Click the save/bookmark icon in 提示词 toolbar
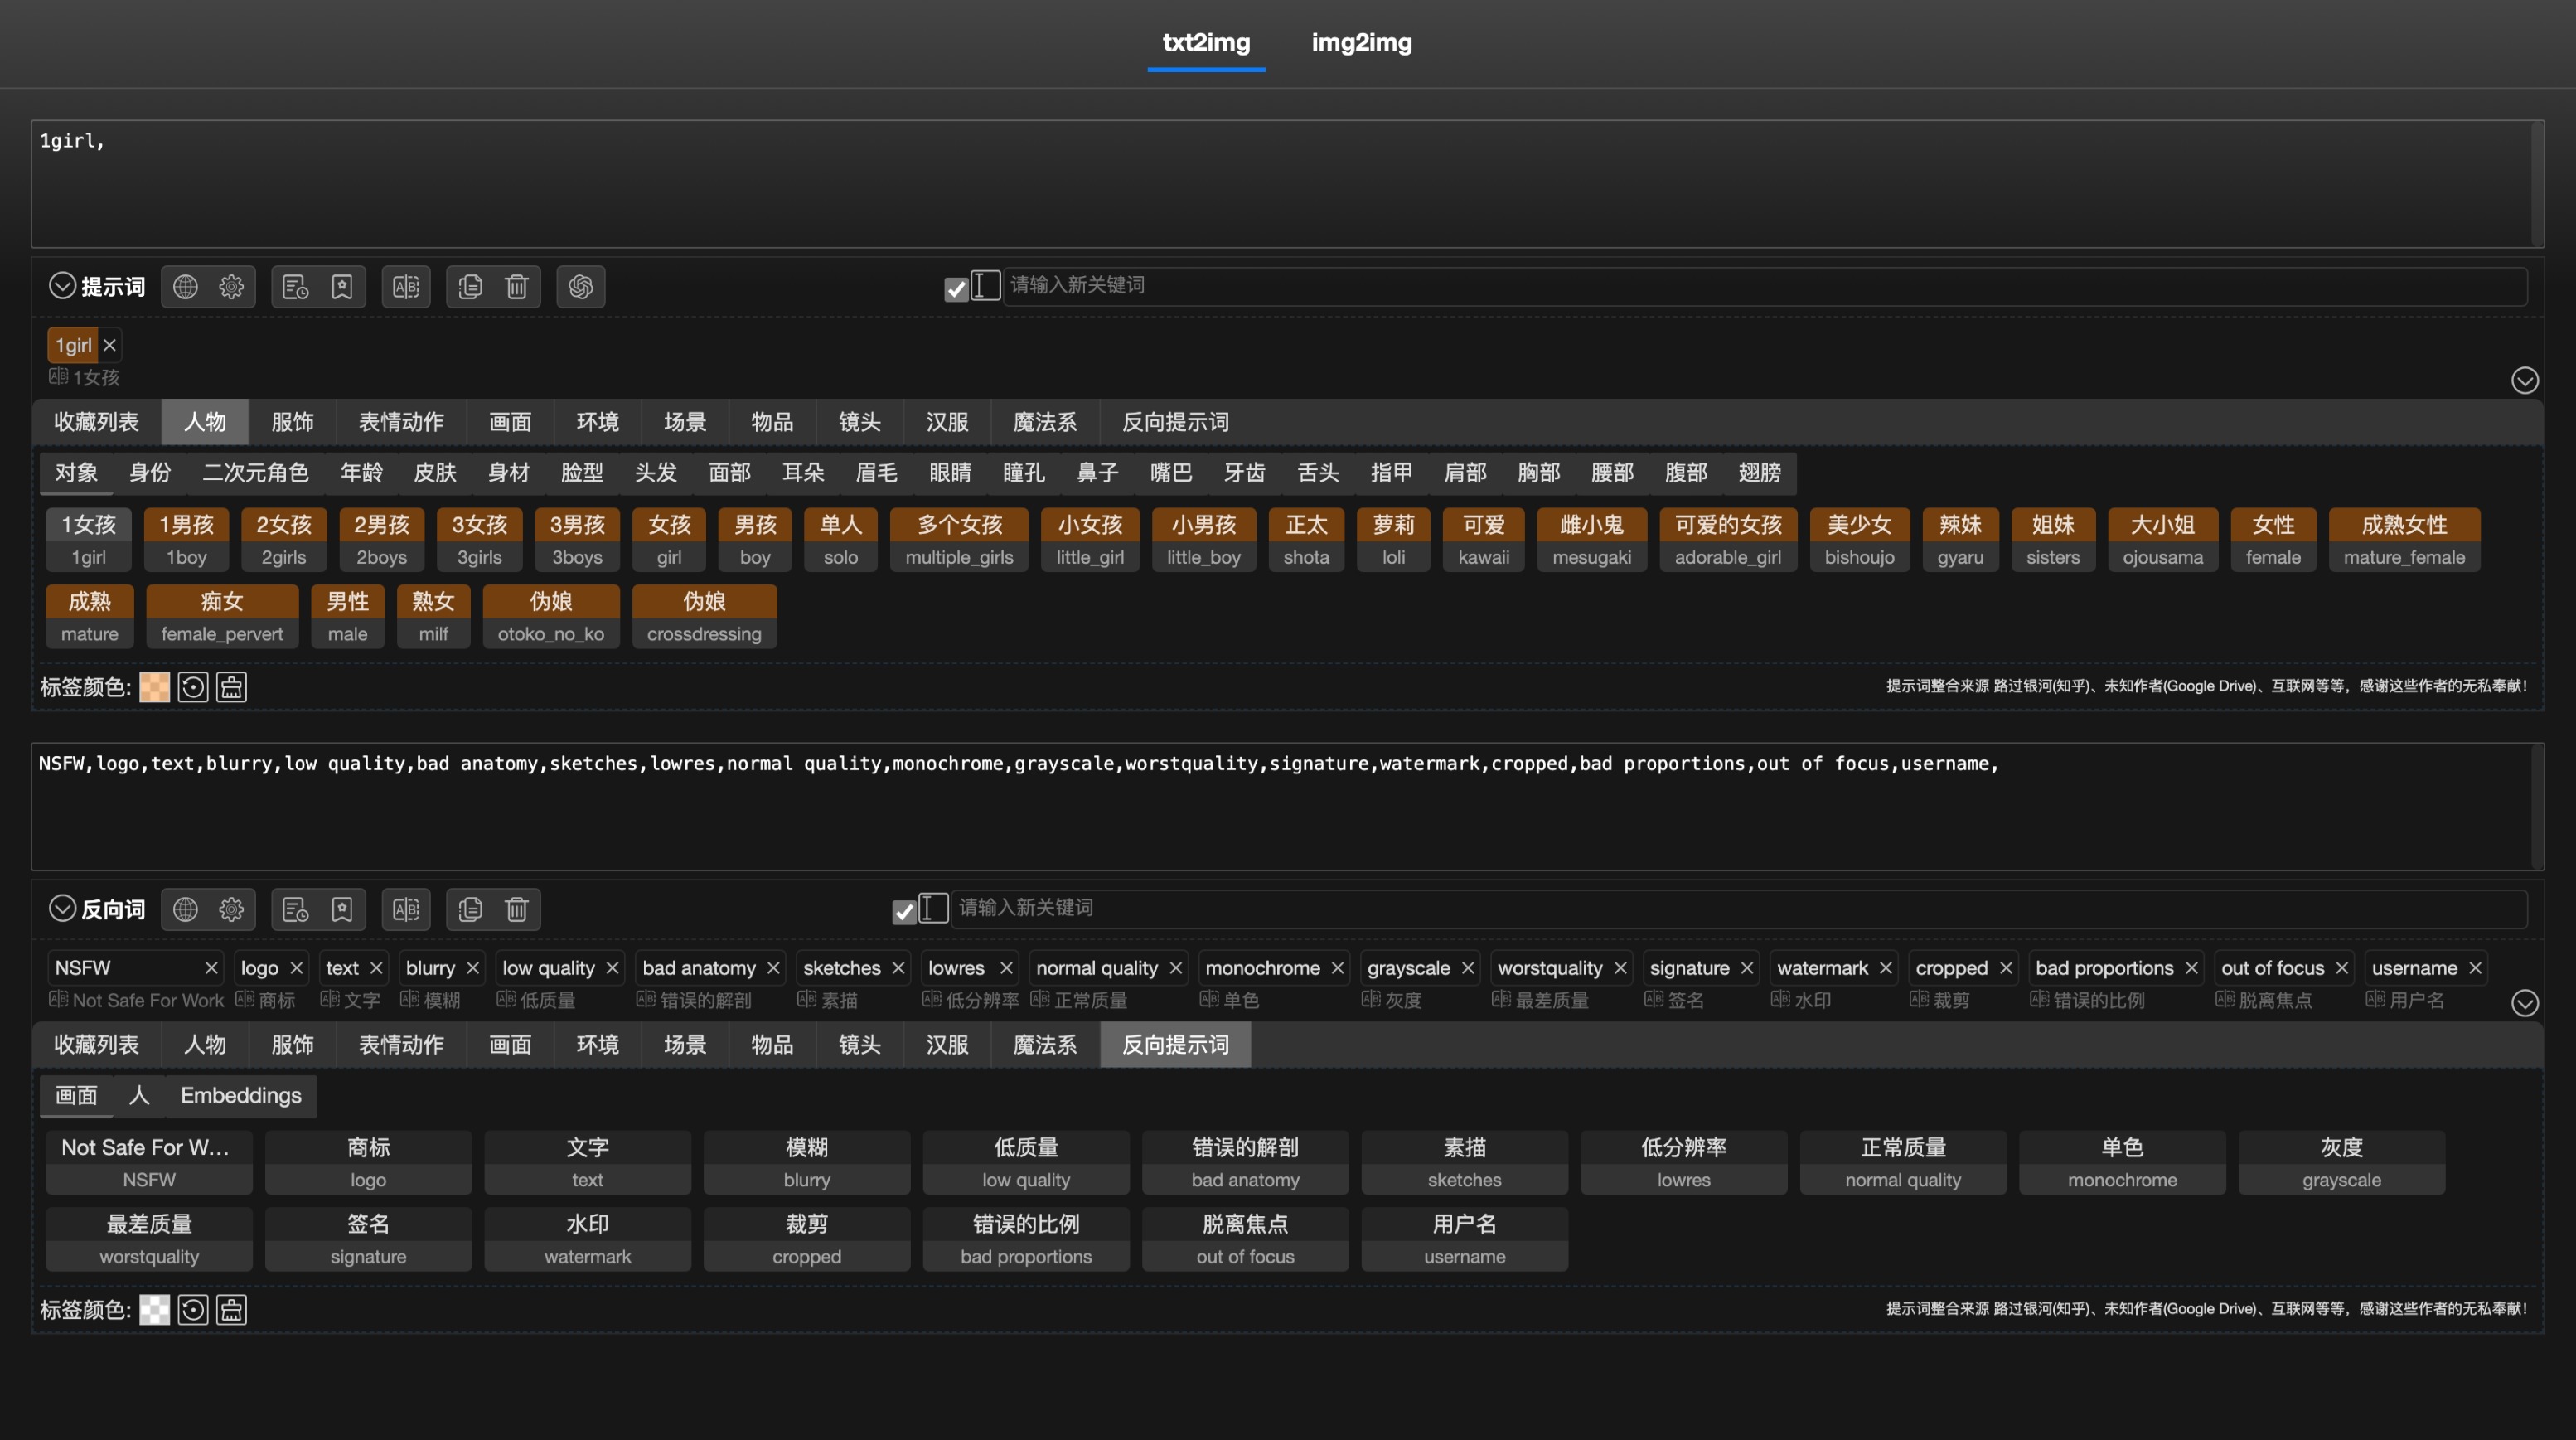Image resolution: width=2576 pixels, height=1440 pixels. [341, 287]
